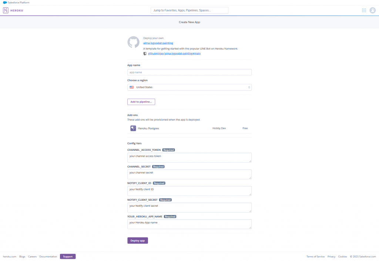Click the YOUR_HEROKU_APP_NAME text area
Screen dimensions: 379x261
click(x=189, y=224)
